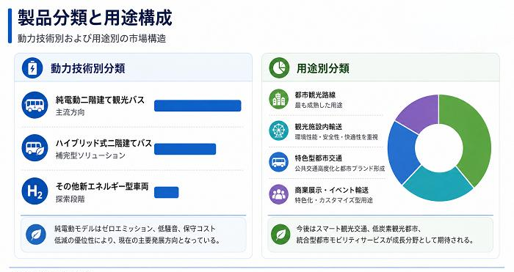Click the 商業展示・イベント輸送 label
This screenshot has width=514, height=272.
click(331, 190)
